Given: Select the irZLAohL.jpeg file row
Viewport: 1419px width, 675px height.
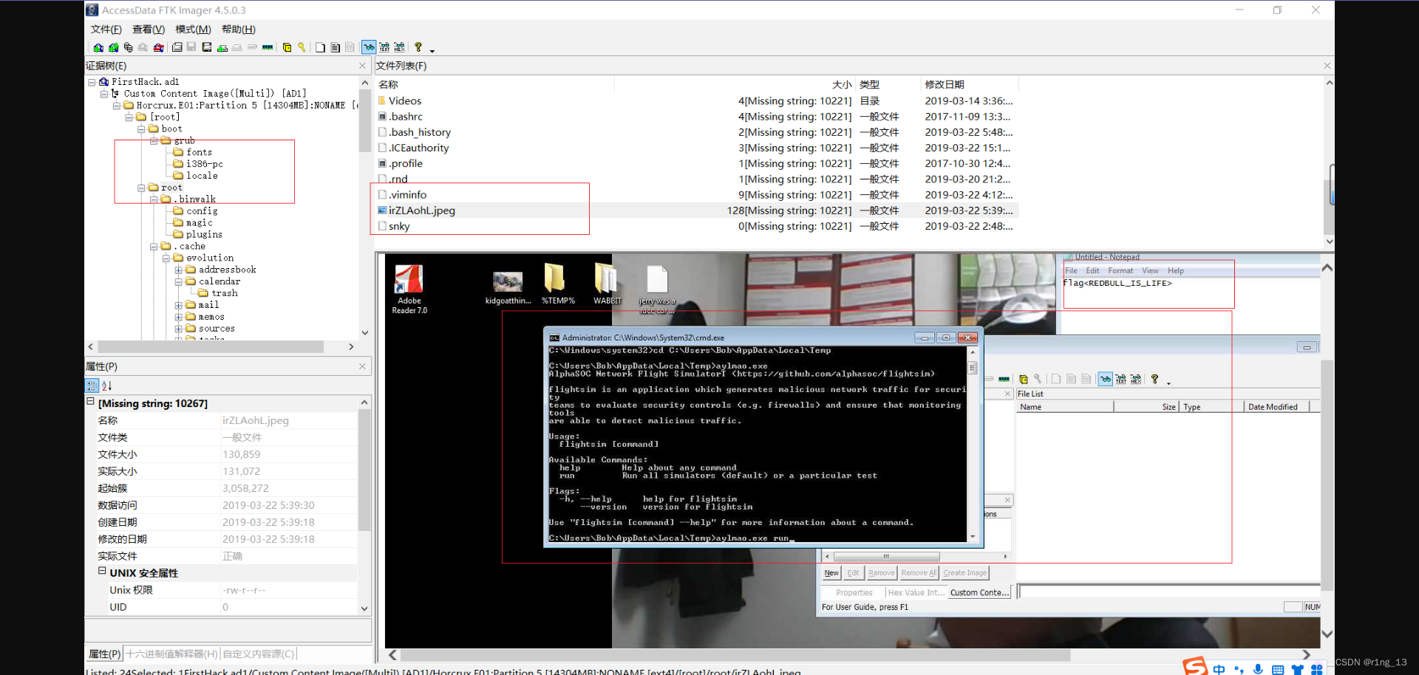Looking at the screenshot, I should [x=697, y=210].
